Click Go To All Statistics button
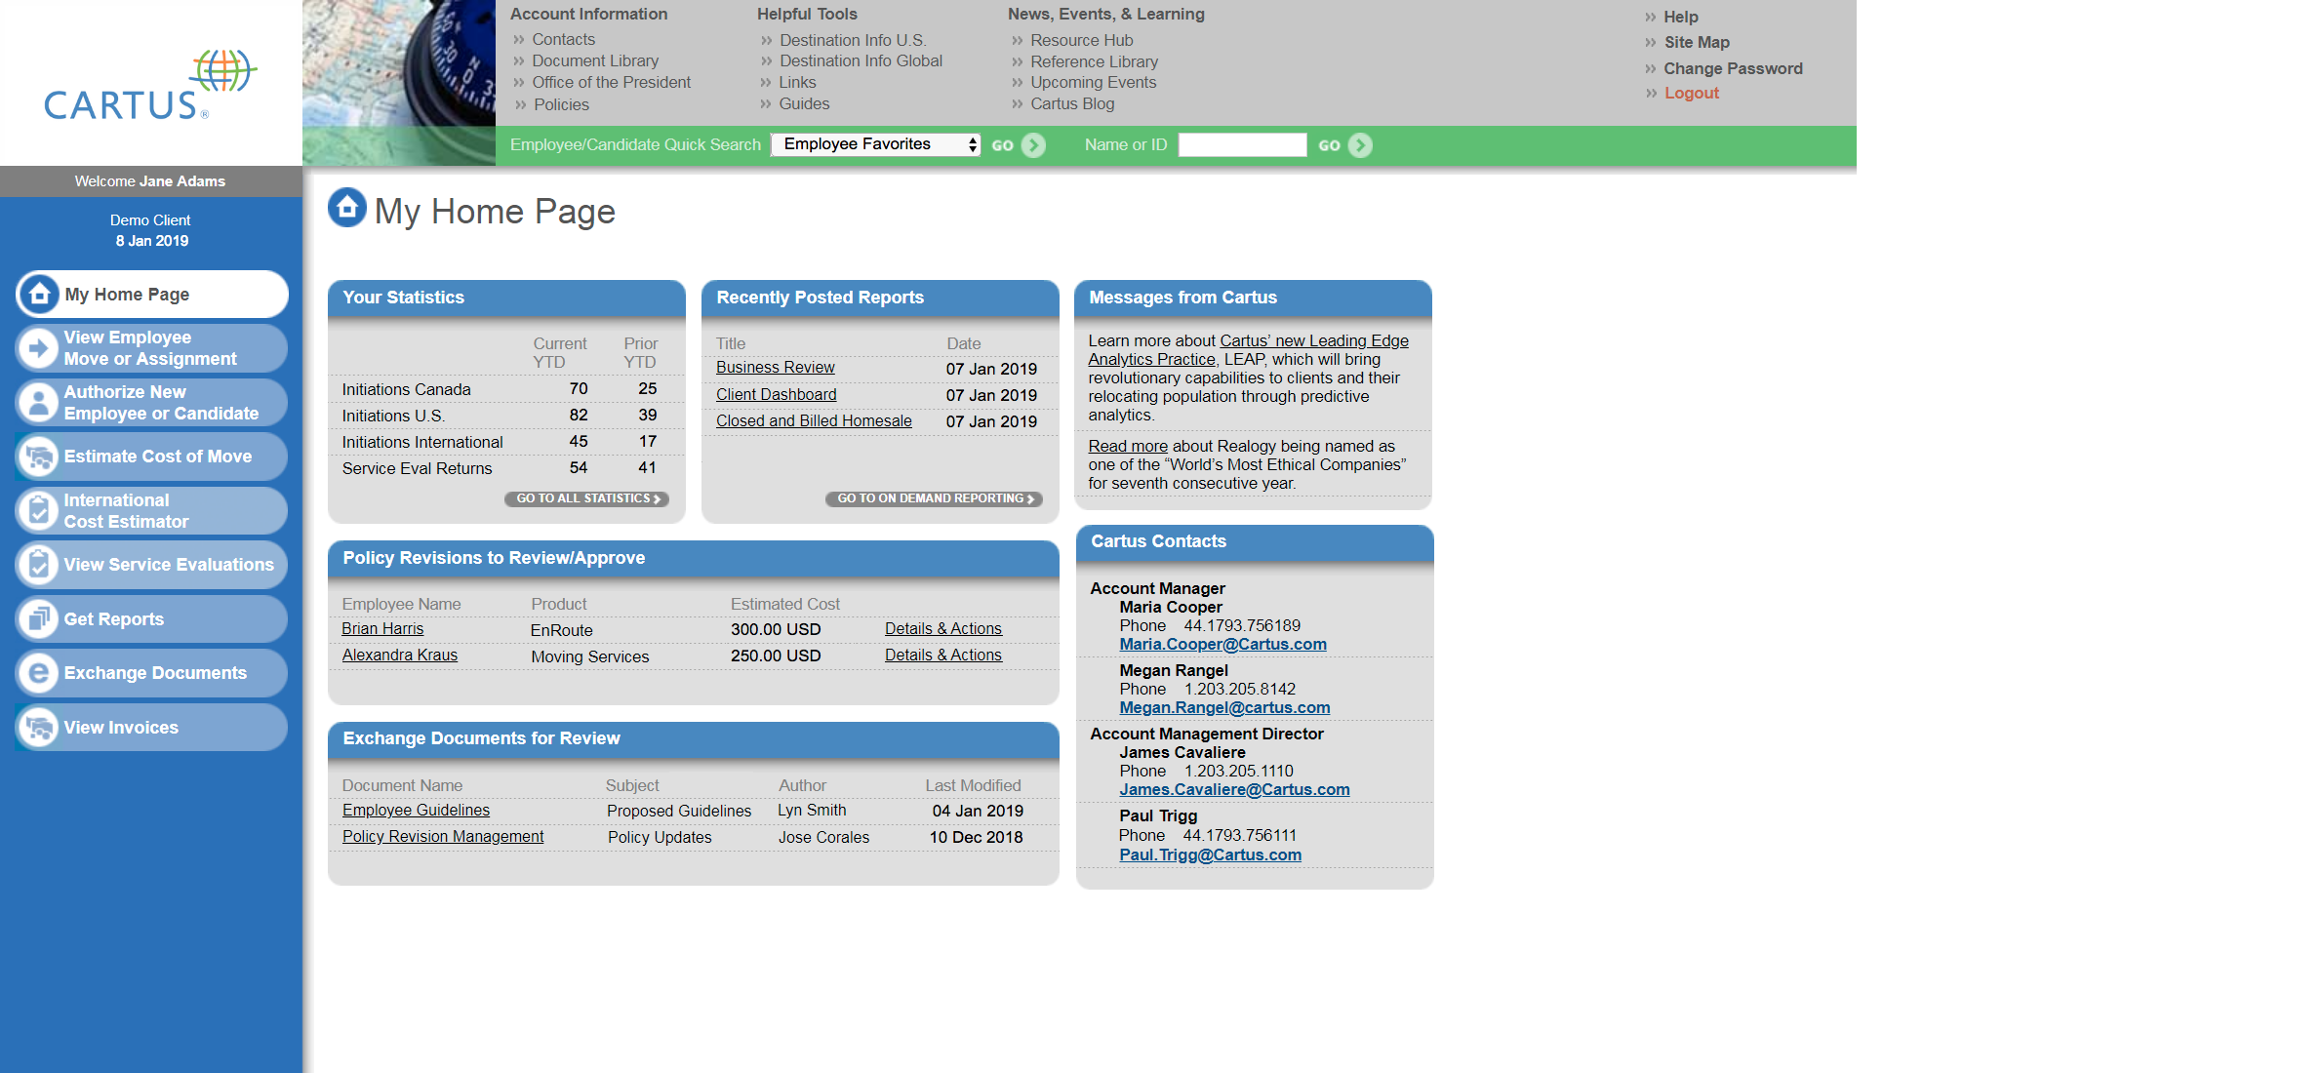This screenshot has height=1073, width=2324. [x=586, y=498]
